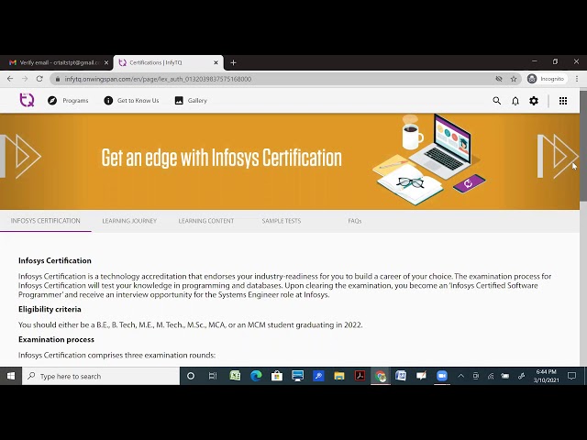This screenshot has width=587, height=440.
Task: Open File Explorer from the taskbar
Action: pyautogui.click(x=339, y=376)
